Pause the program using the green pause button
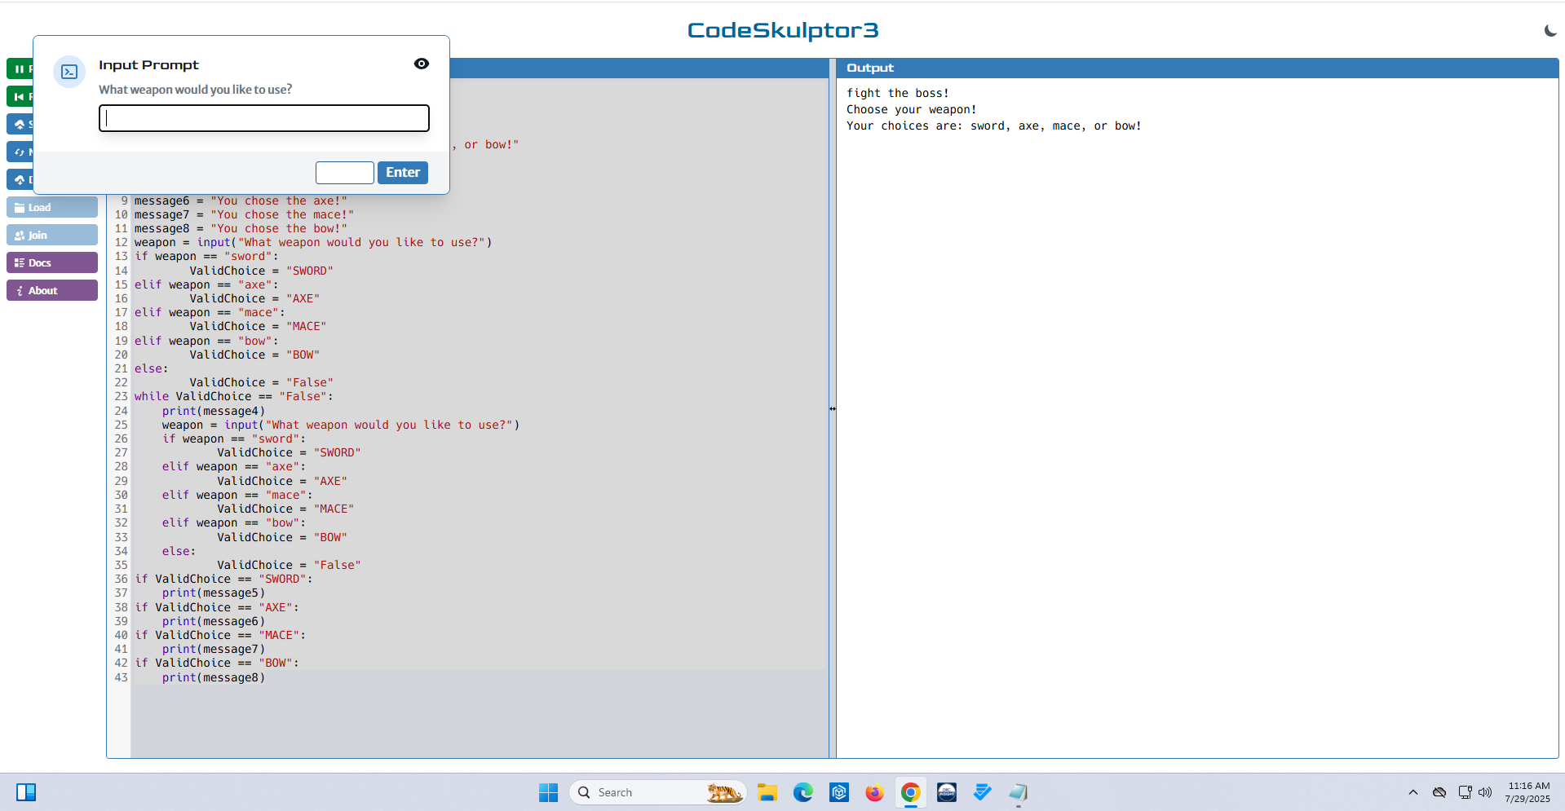Image resolution: width=1565 pixels, height=811 pixels. click(20, 69)
